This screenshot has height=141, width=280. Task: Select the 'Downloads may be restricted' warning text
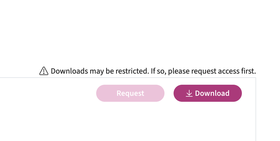(x=100, y=71)
